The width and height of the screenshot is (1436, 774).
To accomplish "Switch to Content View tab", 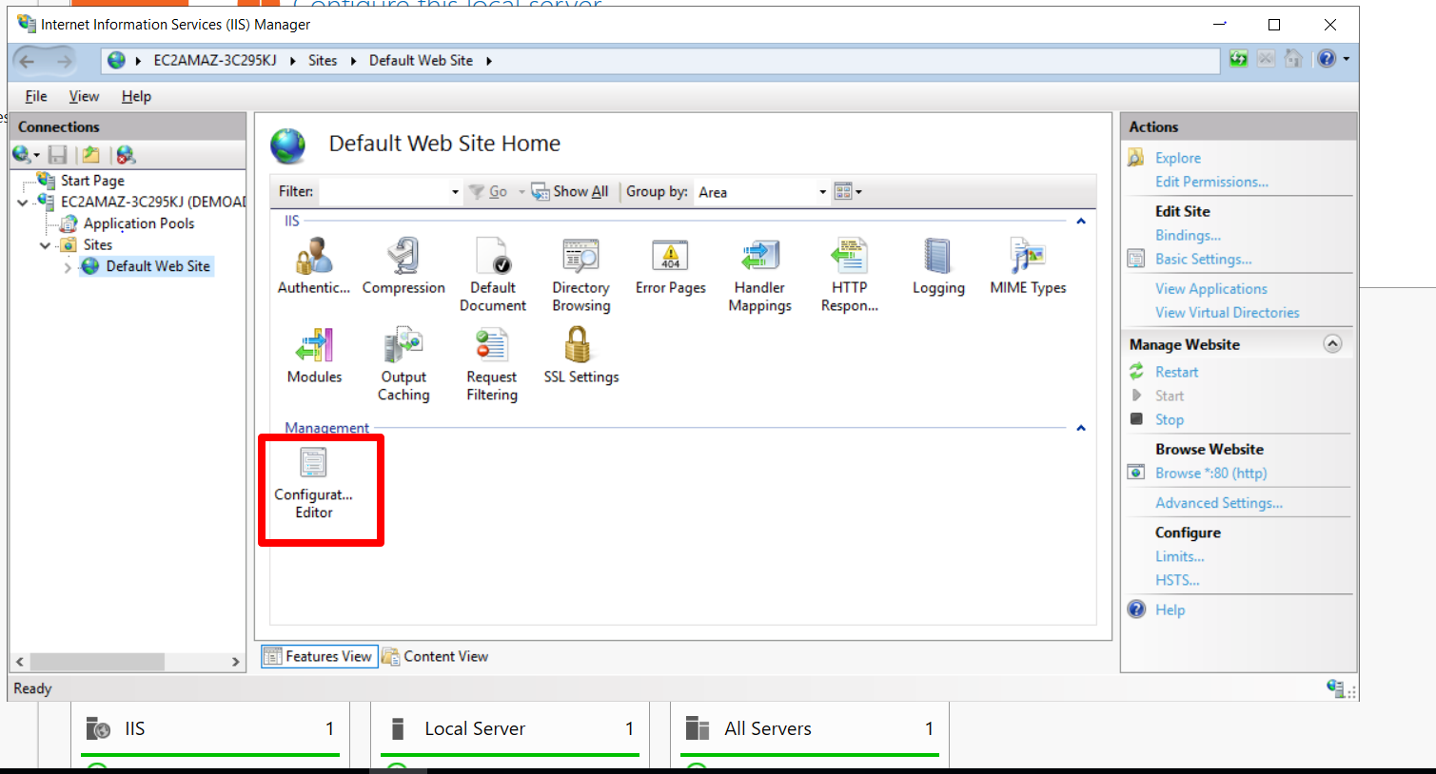I will click(x=436, y=656).
